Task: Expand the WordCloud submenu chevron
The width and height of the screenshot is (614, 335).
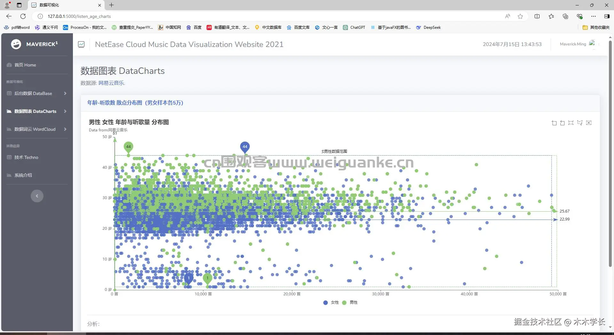Action: click(x=65, y=129)
